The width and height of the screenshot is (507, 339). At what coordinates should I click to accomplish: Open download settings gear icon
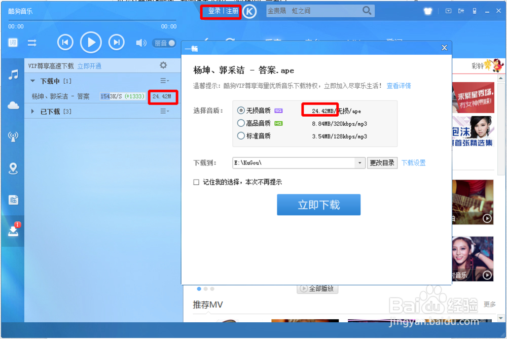coord(163,65)
